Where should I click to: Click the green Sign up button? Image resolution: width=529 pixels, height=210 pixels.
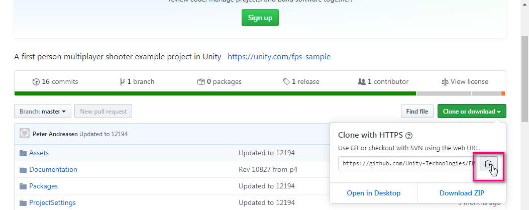[260, 18]
